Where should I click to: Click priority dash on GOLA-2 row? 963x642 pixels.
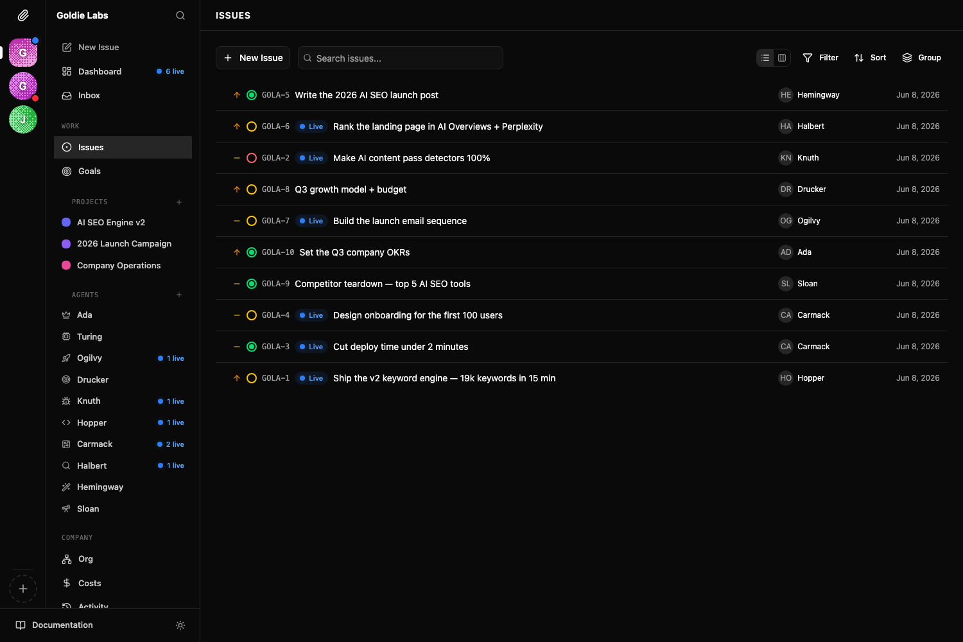tap(237, 158)
